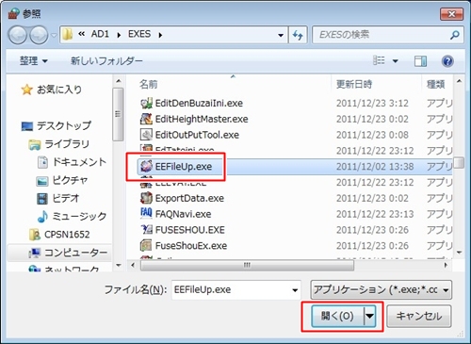Image resolution: width=471 pixels, height=344 pixels.
Task: Open the help question-mark icon
Action: (x=447, y=61)
